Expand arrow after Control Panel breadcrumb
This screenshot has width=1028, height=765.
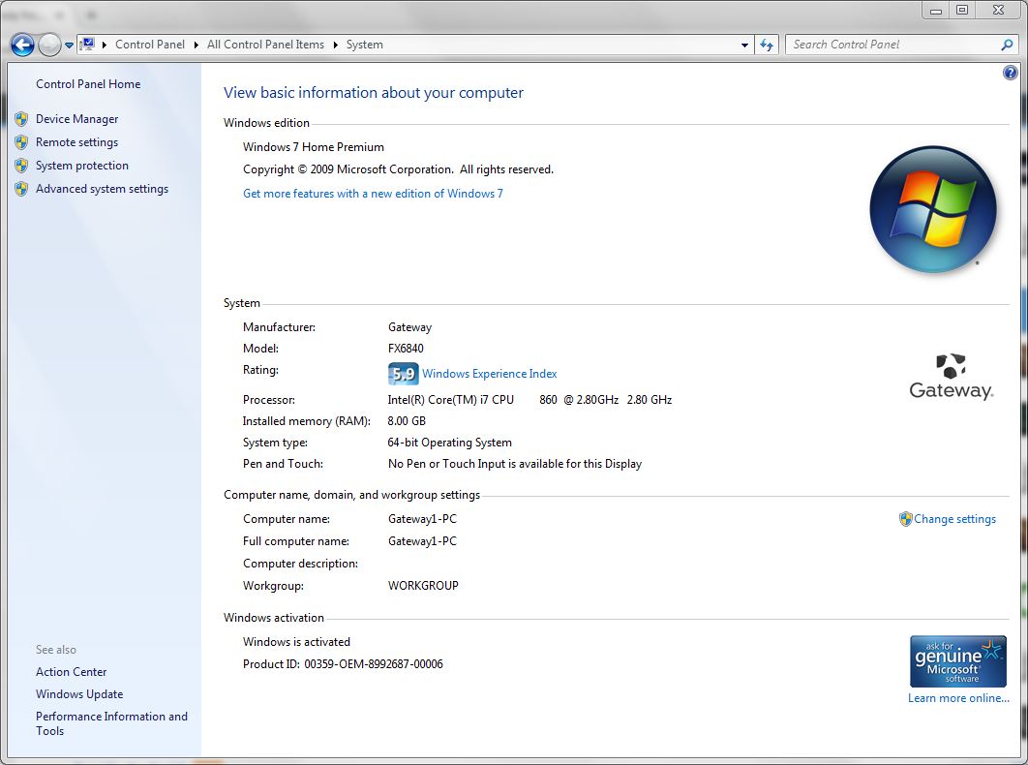pos(197,45)
